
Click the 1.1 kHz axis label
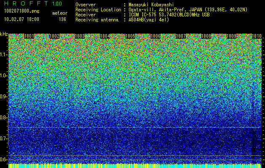point(4,55)
